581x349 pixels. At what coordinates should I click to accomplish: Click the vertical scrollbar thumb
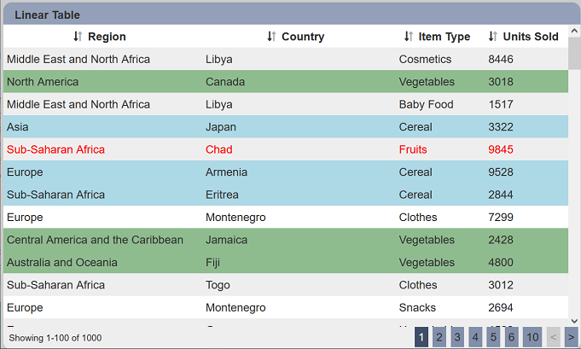[574, 53]
